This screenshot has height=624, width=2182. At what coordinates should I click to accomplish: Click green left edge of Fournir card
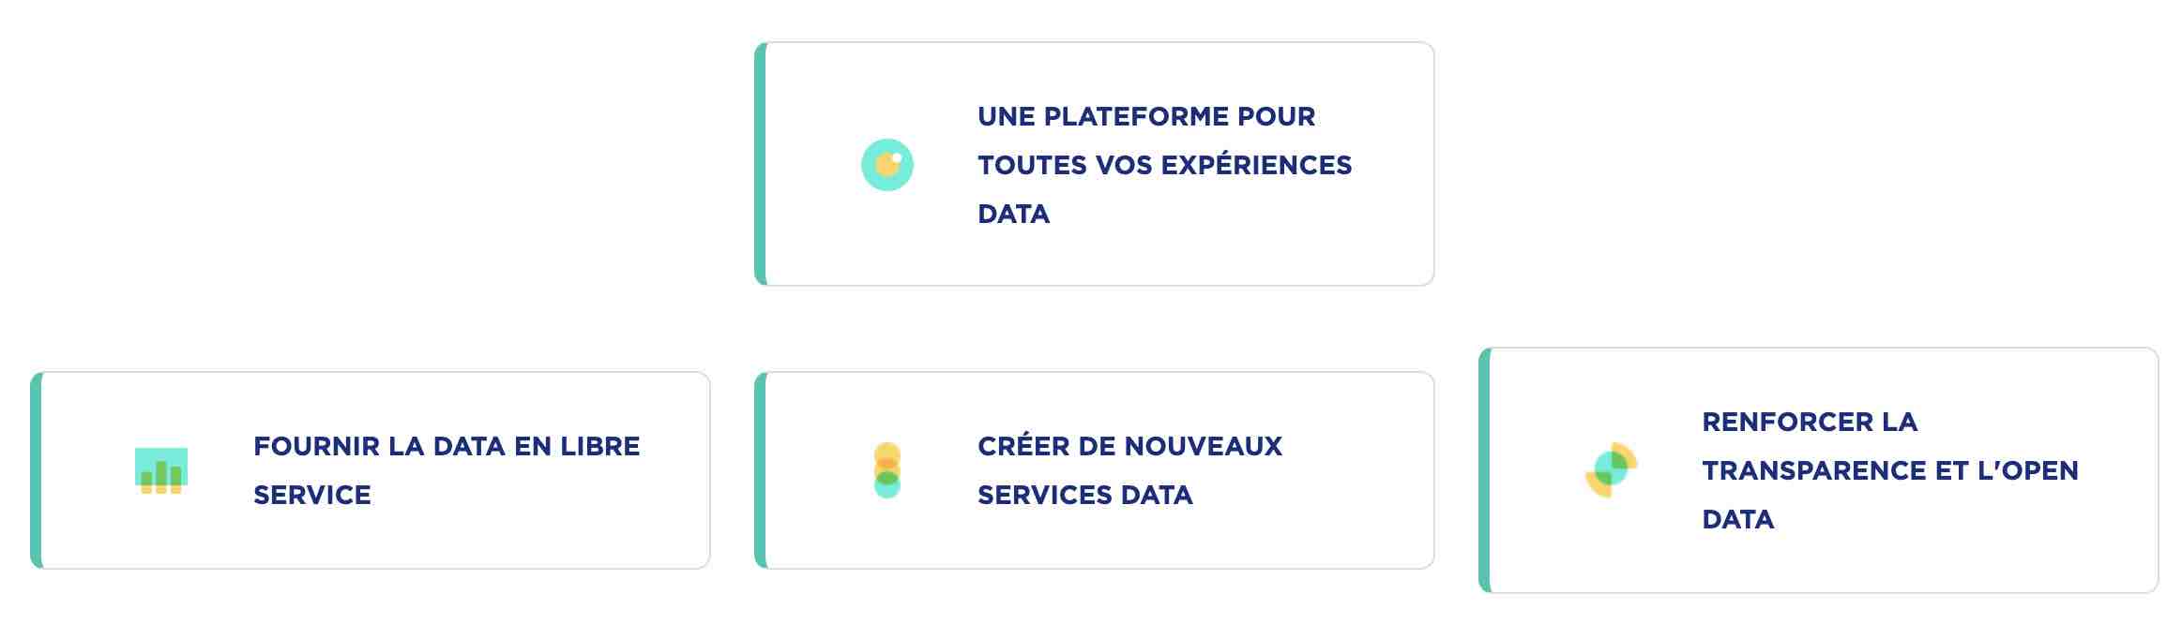click(x=37, y=470)
